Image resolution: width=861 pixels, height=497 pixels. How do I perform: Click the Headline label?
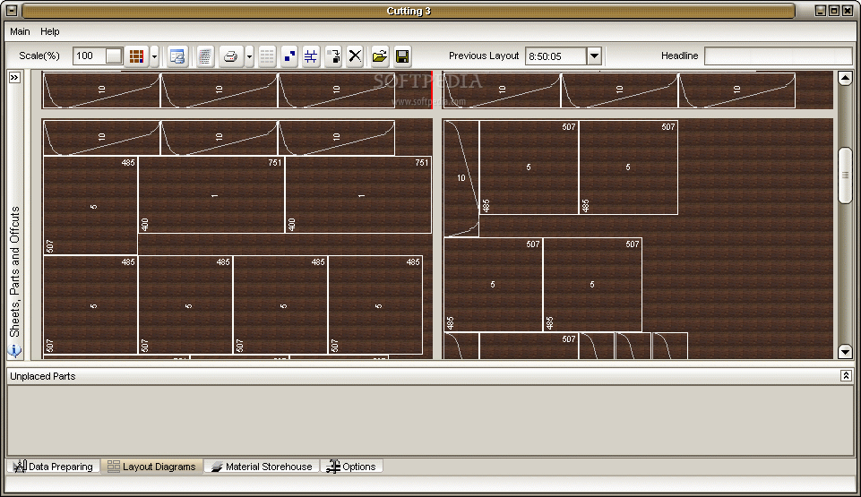(679, 56)
